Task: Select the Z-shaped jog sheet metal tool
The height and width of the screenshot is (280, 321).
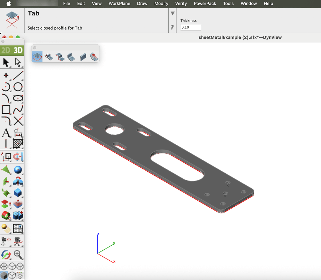Action: click(60, 57)
